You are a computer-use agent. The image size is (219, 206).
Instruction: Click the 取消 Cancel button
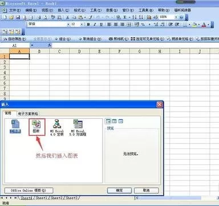tap(146, 191)
